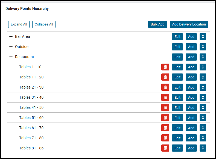216x159 pixels.
Task: Expand the Bar Area node
Action: 11,37
